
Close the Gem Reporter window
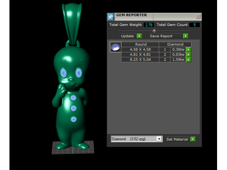(198, 16)
